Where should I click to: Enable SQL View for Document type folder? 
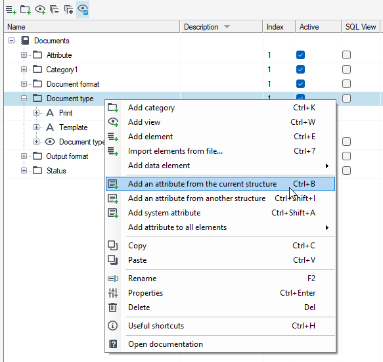346,98
